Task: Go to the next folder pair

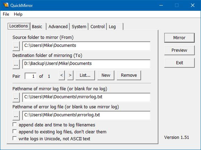Action: [70, 75]
